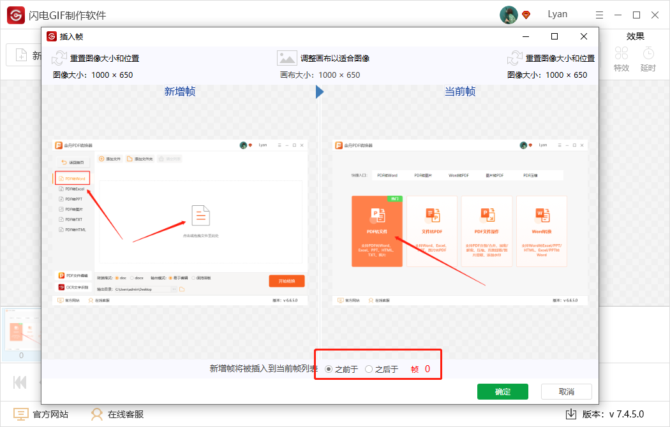Open 官方网站 link in status bar
Viewport: 670px width, 427px height.
pos(41,414)
